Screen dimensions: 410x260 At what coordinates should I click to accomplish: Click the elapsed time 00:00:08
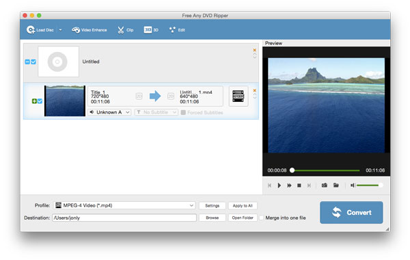pyautogui.click(x=277, y=170)
